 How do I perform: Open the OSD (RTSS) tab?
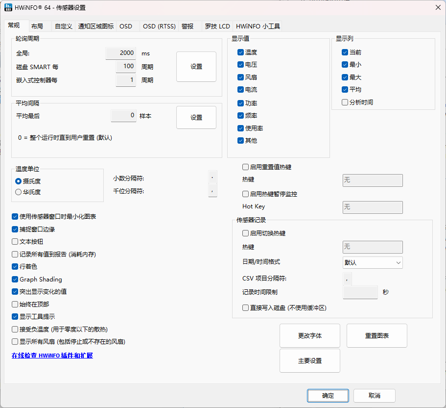pos(158,26)
